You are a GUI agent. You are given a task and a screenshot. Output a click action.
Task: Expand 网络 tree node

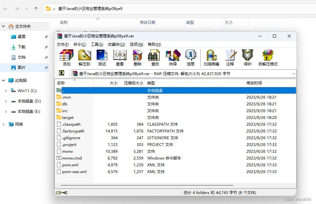(4, 124)
